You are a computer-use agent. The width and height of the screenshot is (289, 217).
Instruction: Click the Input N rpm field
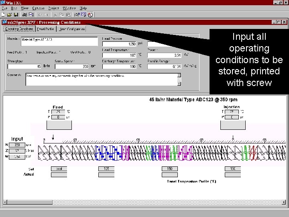(17, 145)
